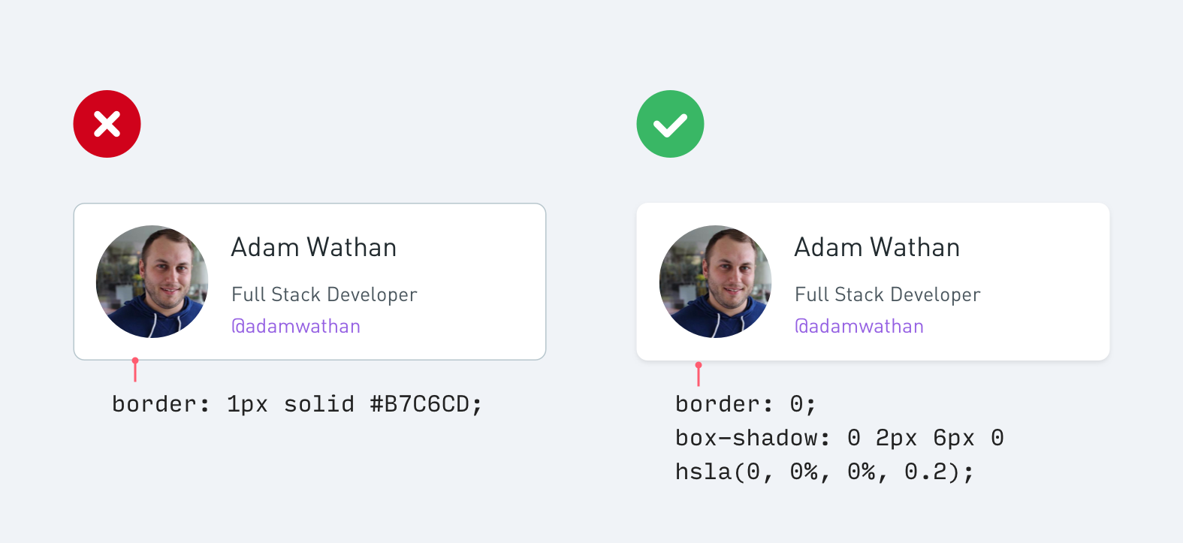Screen dimensions: 1183x543
Task: Click the #B7C6CD color hex value
Action: tap(420, 404)
